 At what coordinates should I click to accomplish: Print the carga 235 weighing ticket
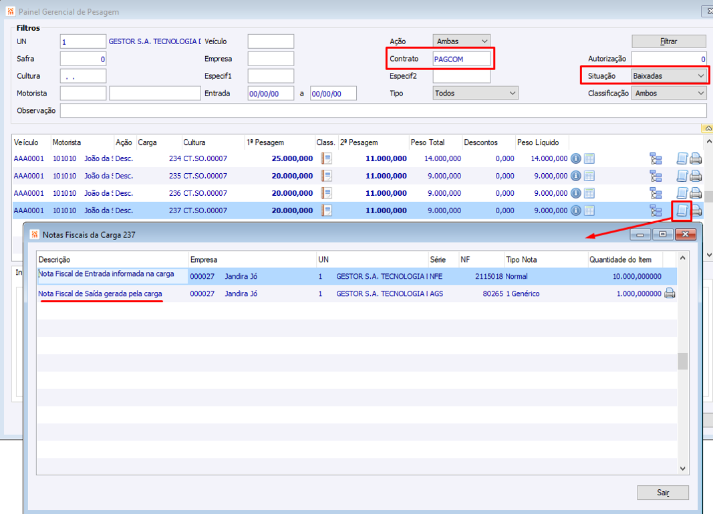(696, 176)
